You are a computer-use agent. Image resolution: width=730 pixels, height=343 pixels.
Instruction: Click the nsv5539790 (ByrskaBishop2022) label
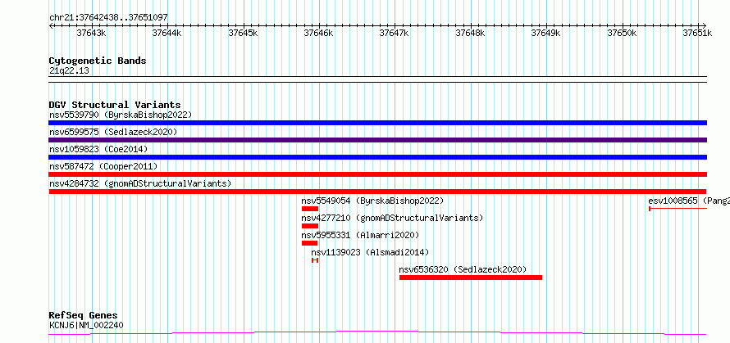click(x=121, y=115)
